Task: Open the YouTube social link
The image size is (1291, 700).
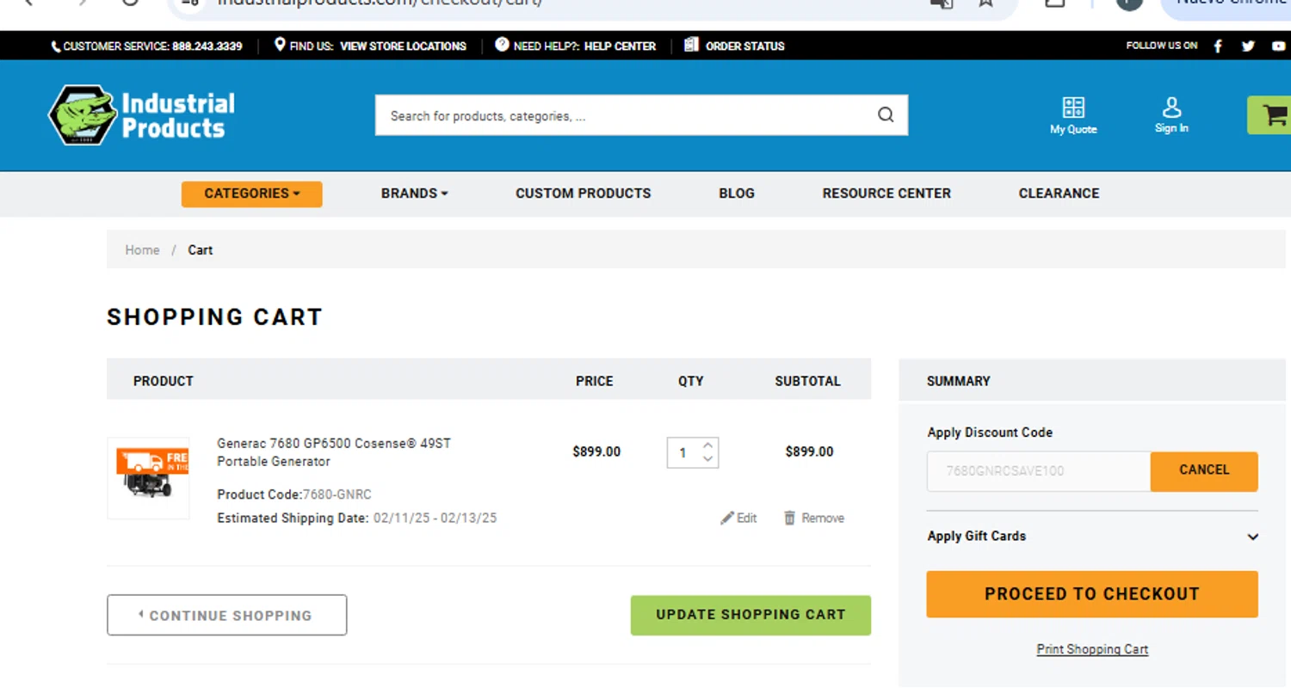Action: (x=1278, y=46)
